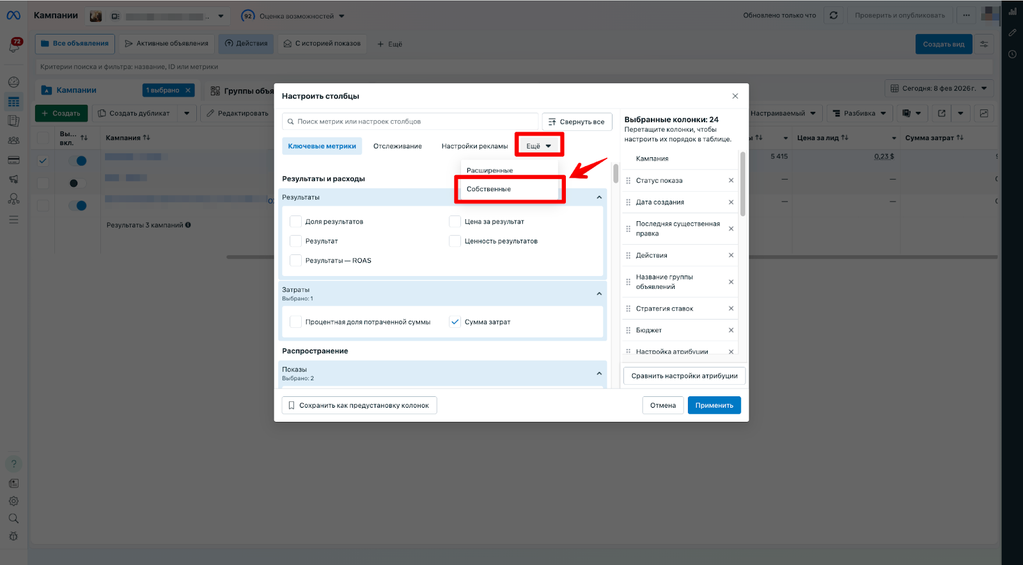The image size is (1023, 565).
Task: Check the Цена за результат checkbox
Action: pos(455,221)
